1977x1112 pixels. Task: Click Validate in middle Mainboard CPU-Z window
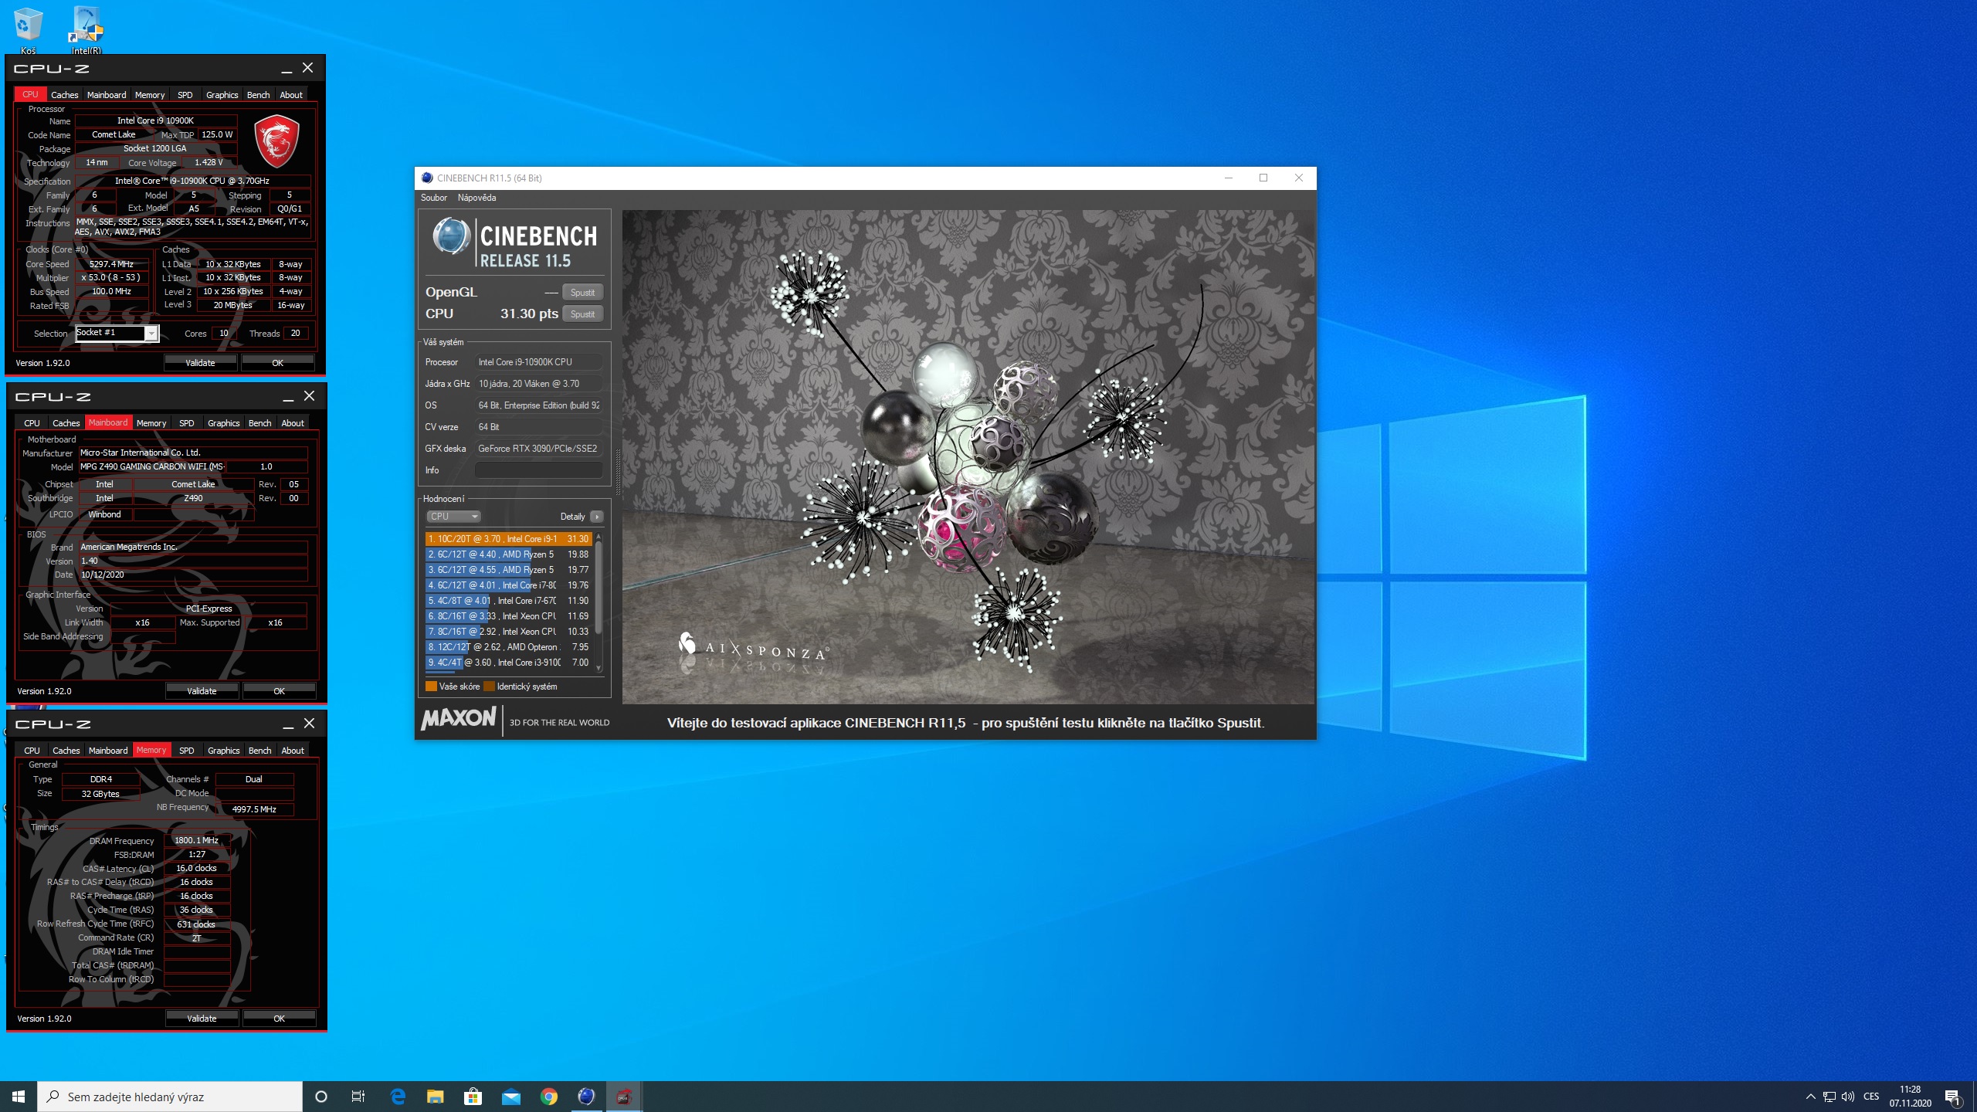[x=202, y=691]
